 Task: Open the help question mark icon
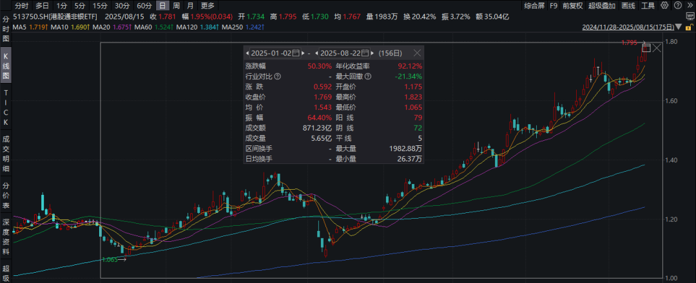[678, 5]
